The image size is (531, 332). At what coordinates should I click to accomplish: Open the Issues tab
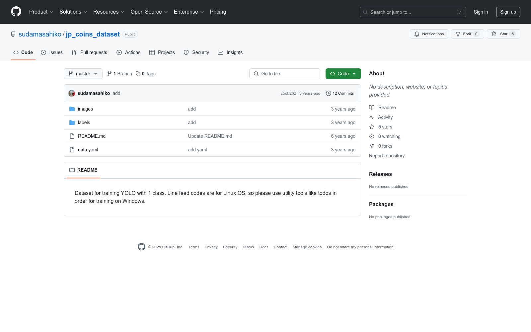tap(52, 52)
